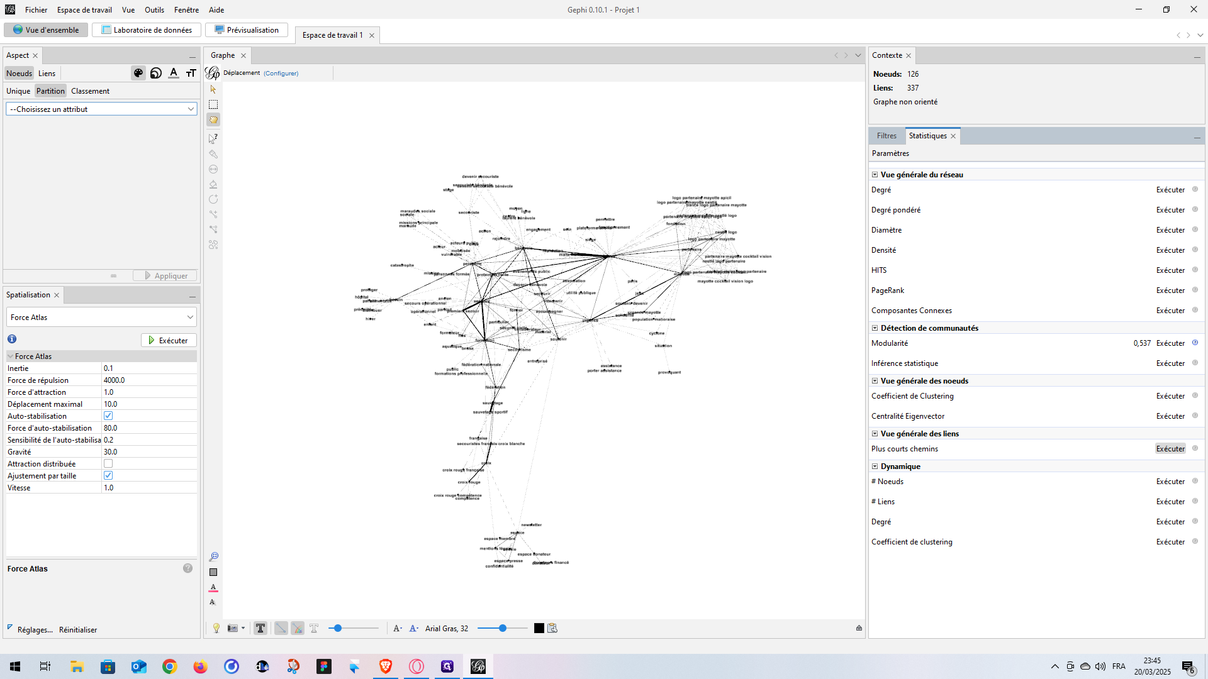Open the Fichier menu
This screenshot has height=679, width=1208.
pos(36,9)
